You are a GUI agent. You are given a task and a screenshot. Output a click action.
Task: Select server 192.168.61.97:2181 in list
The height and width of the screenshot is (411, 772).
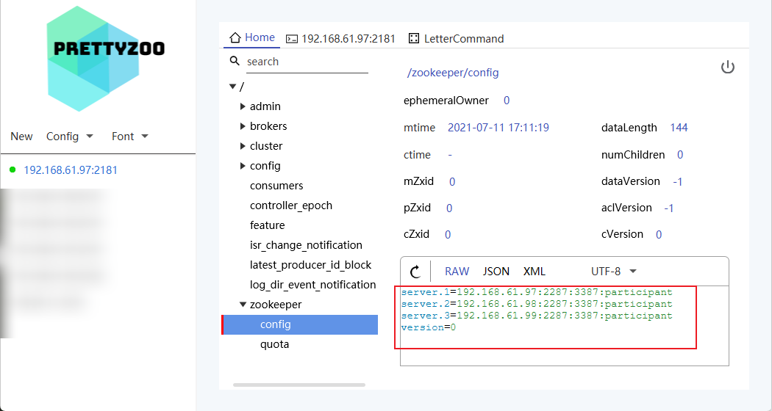[71, 170]
